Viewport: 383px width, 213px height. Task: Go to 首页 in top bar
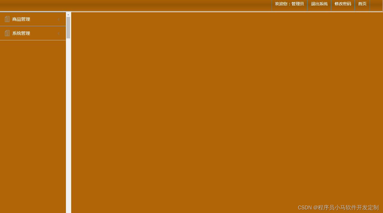coord(362,4)
